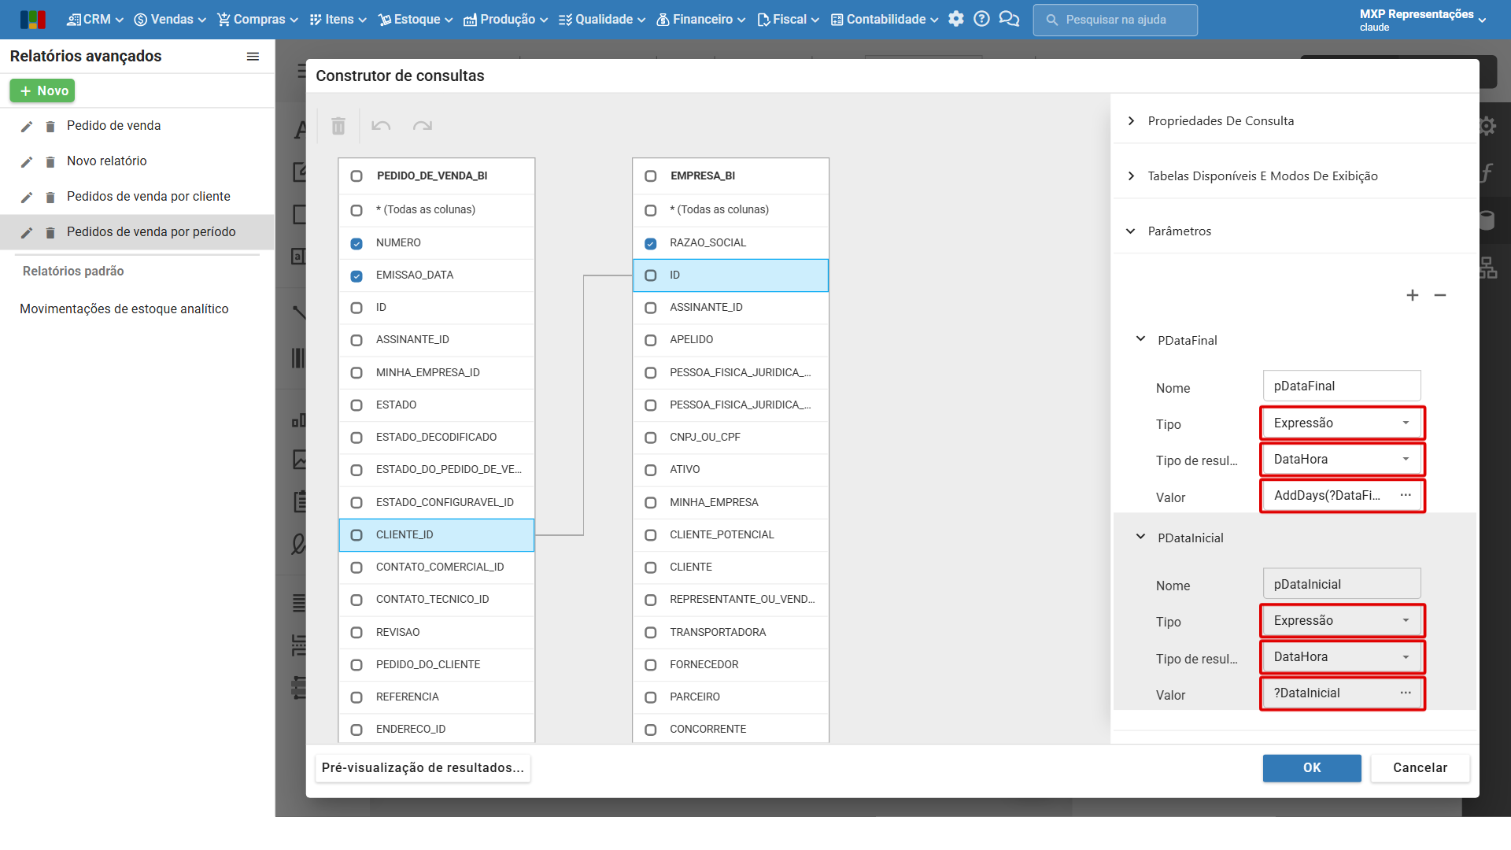Click the pDataFinal Nome input field
This screenshot has height=850, width=1511.
coord(1342,386)
